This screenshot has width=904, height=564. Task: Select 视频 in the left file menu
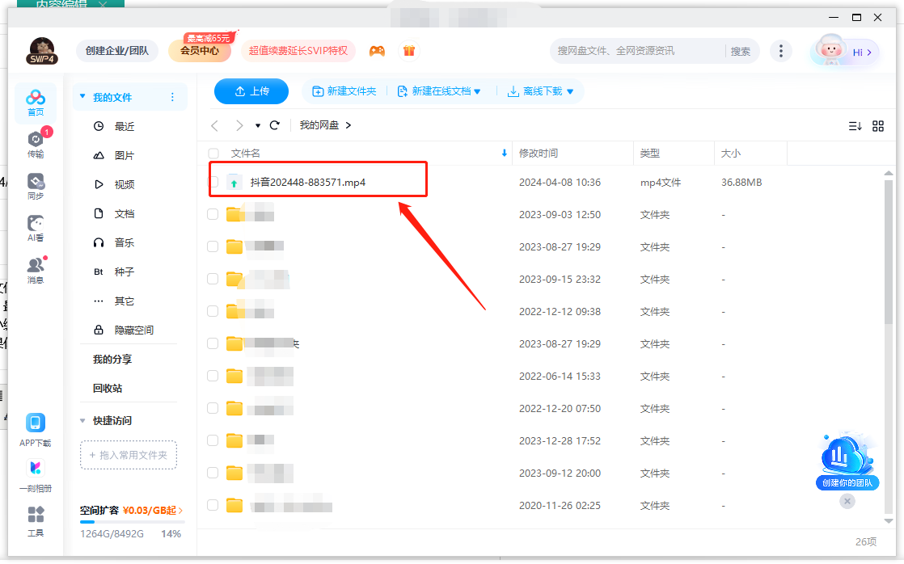pos(124,184)
